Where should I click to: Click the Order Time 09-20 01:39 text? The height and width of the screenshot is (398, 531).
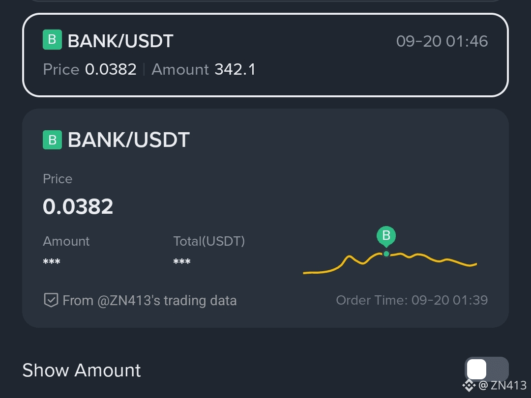tap(412, 300)
